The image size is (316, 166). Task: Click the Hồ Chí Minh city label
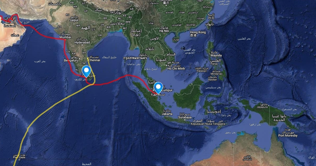(176, 69)
